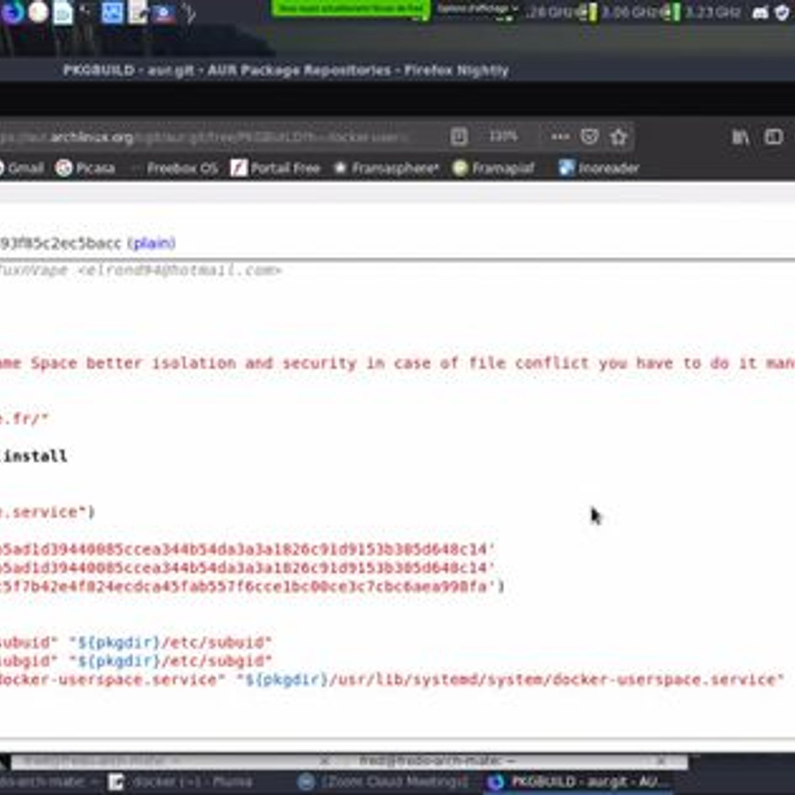The width and height of the screenshot is (795, 795).
Task: Open the Portail Free bookmark
Action: click(x=275, y=168)
